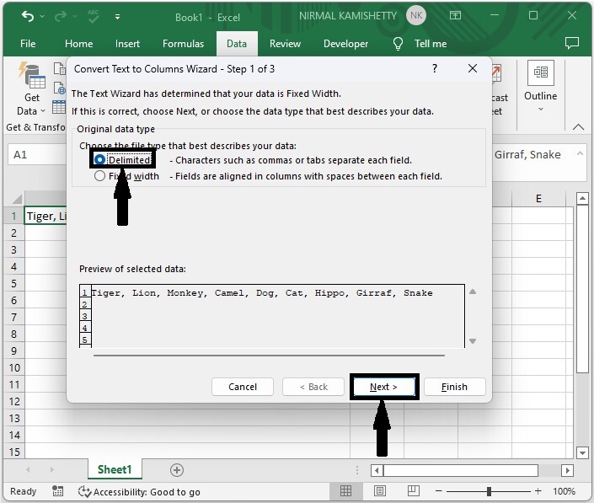Click the Outline group icon

(x=541, y=72)
